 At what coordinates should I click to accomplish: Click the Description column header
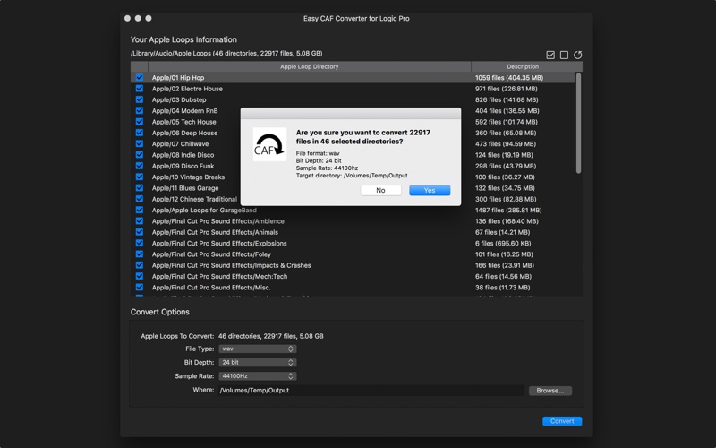coord(523,66)
